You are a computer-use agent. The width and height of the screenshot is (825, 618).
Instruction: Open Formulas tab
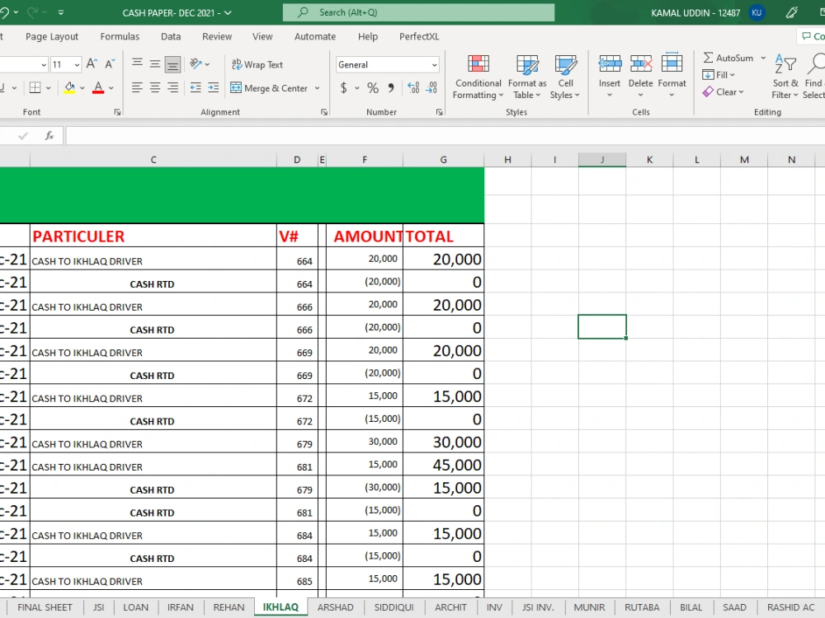120,36
